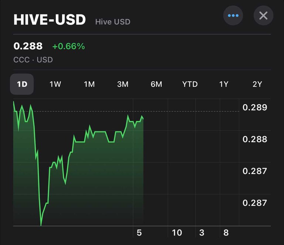Click the 0.289 y-axis label
This screenshot has width=284, height=245.
tap(254, 107)
